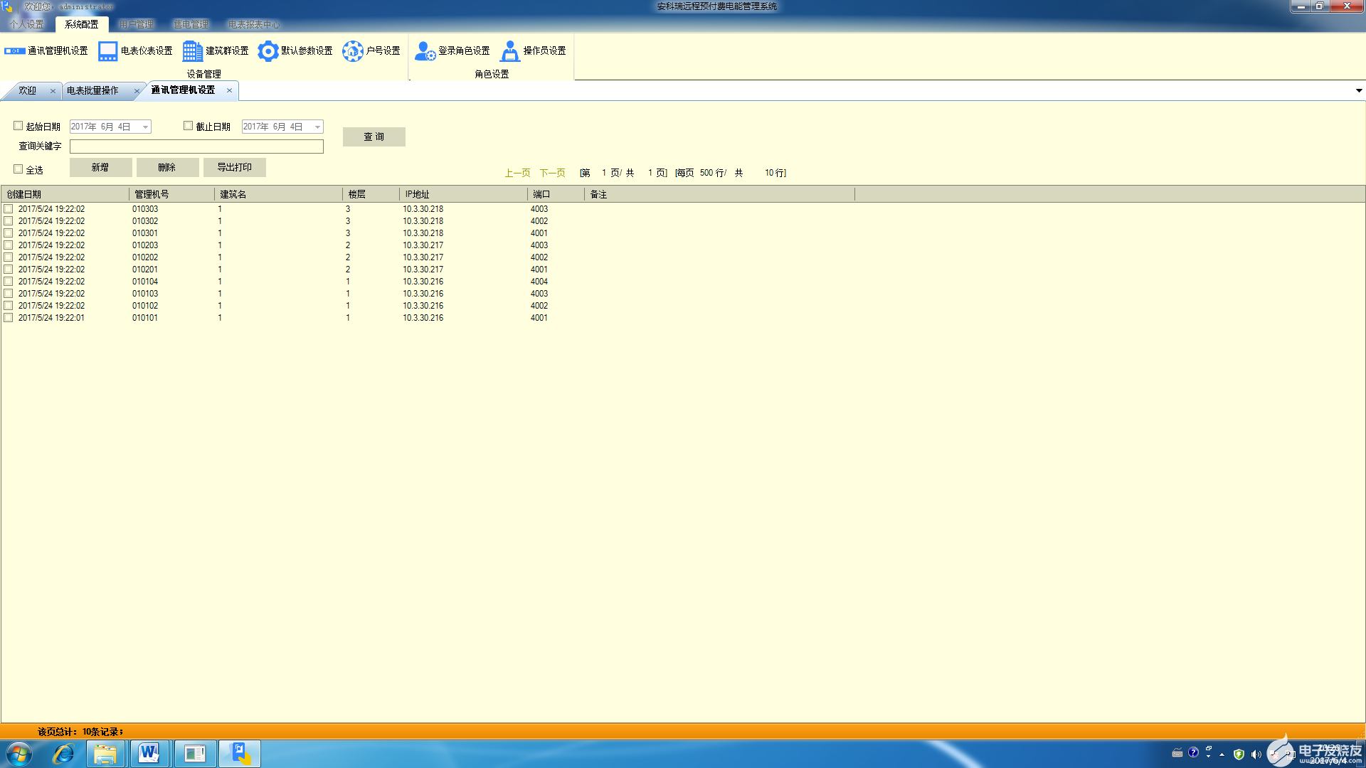Image resolution: width=1366 pixels, height=768 pixels.
Task: Launch Internet Explorer from taskbar
Action: (63, 754)
